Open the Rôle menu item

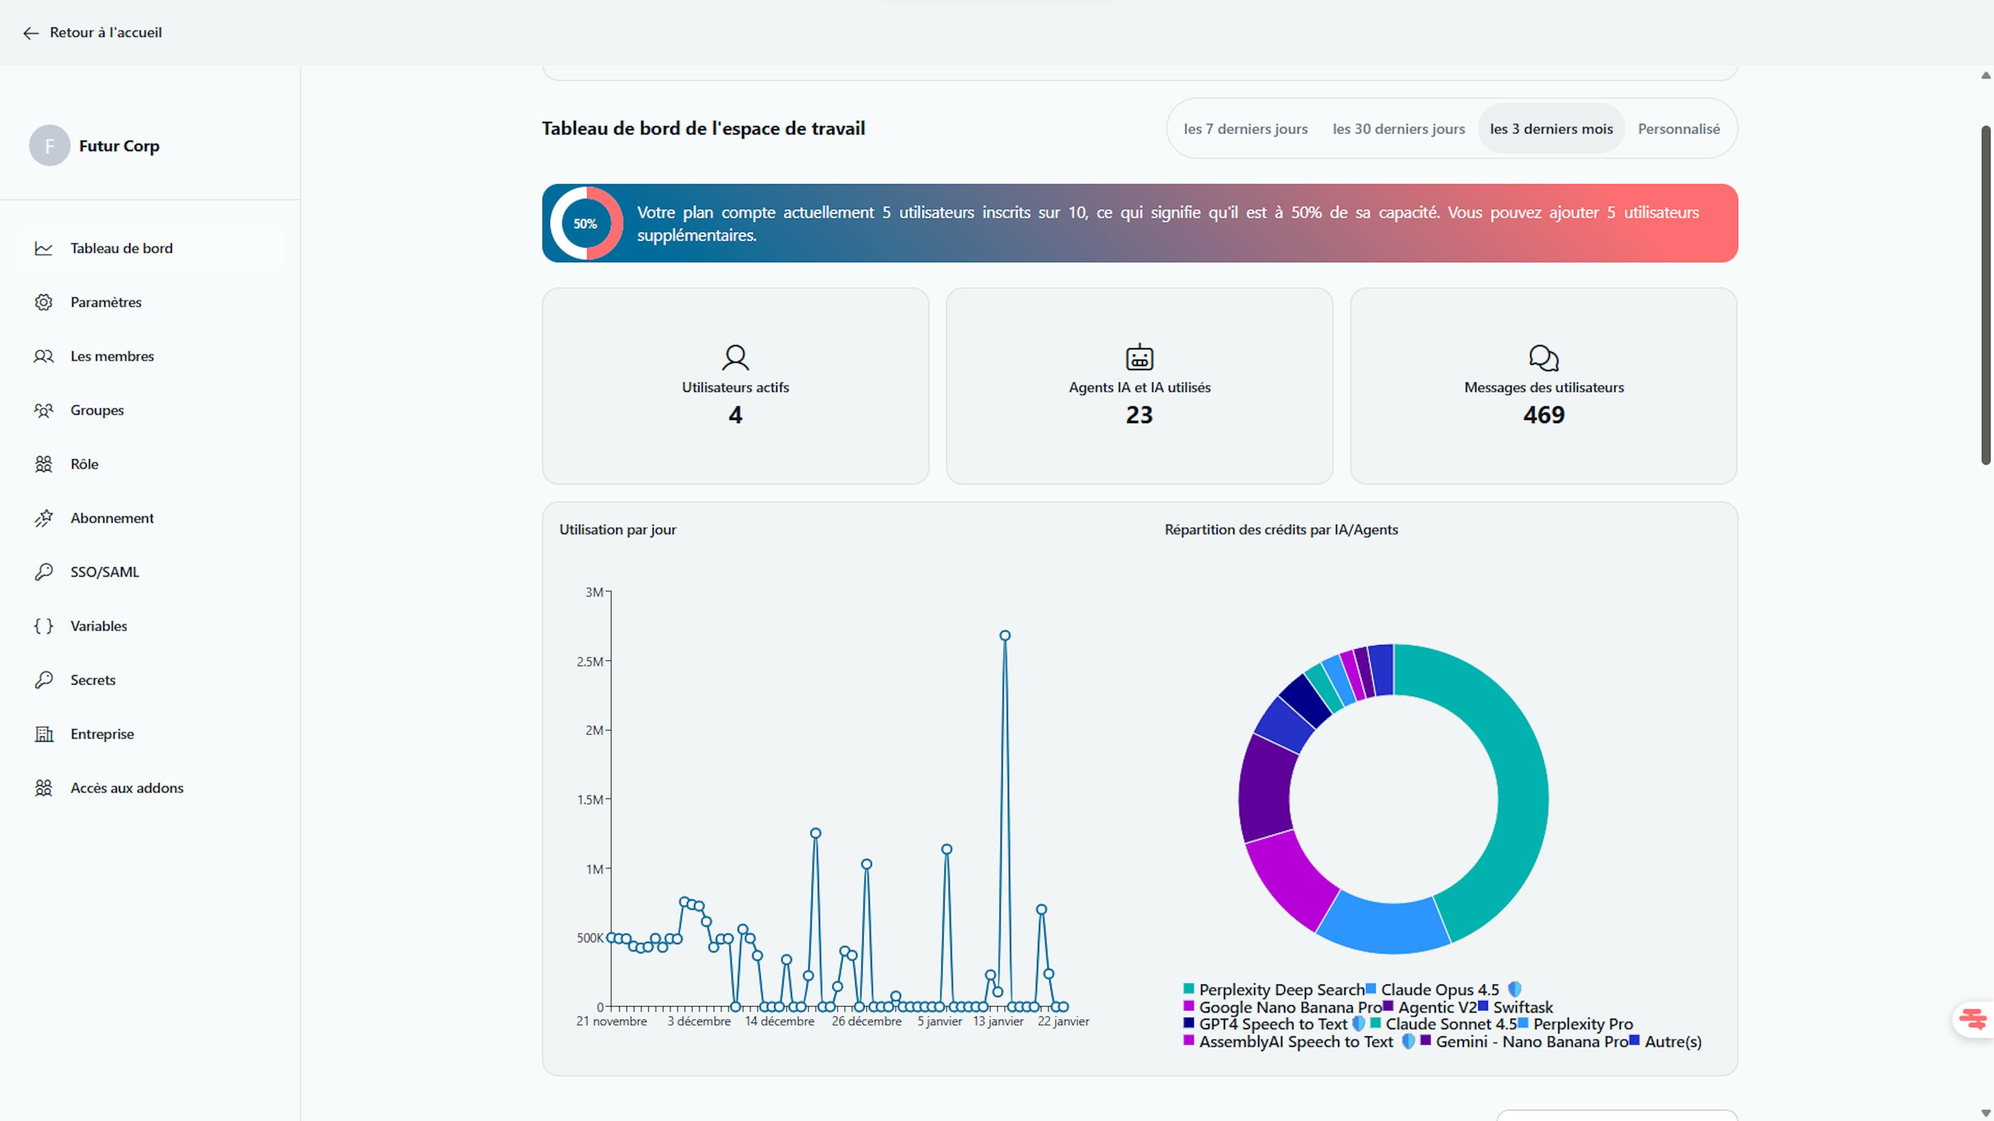[x=84, y=464]
